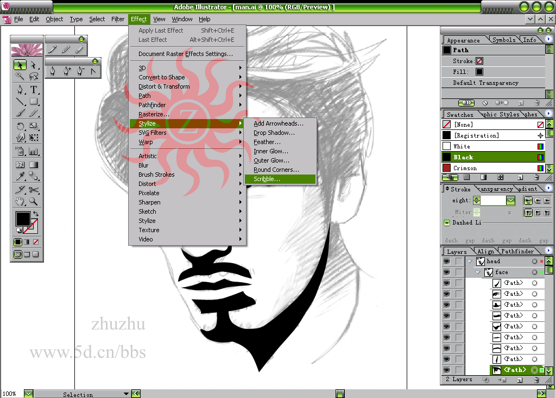Image resolution: width=556 pixels, height=398 pixels.
Task: Create a new layer in the Layers panel
Action: pos(520,380)
